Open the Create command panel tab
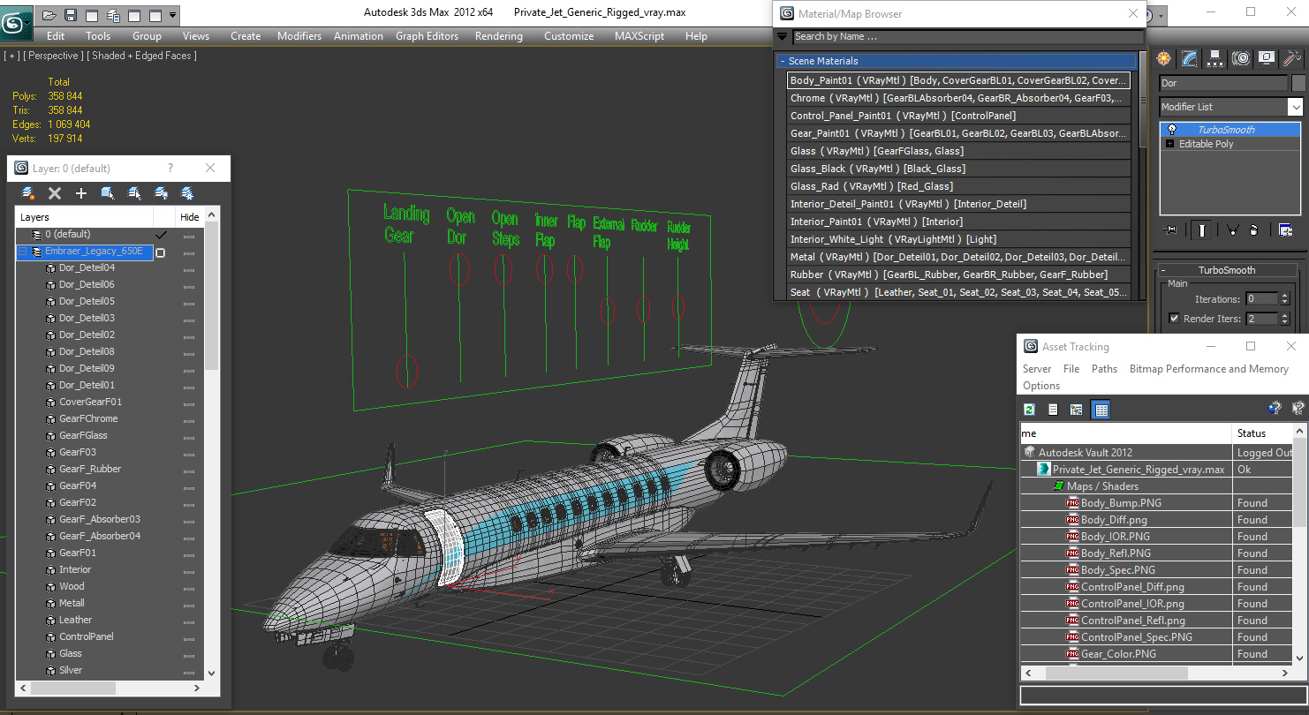The width and height of the screenshot is (1309, 715). point(1164,58)
